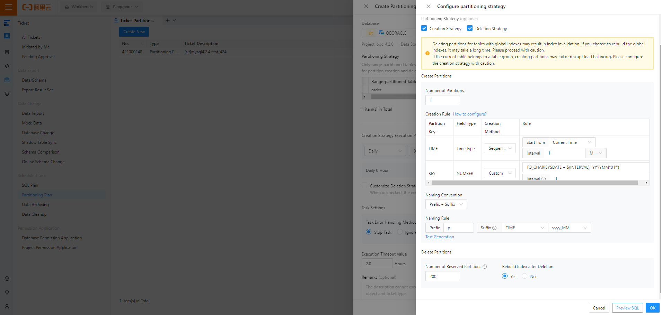Image resolution: width=661 pixels, height=315 pixels.
Task: Open the user profile icon
Action: tap(7, 306)
